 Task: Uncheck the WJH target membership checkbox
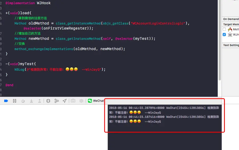point(224,35)
